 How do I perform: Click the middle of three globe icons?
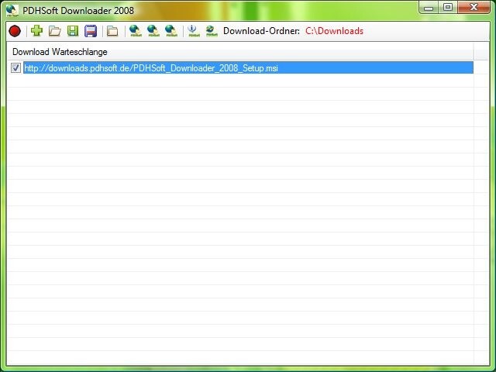pos(153,31)
